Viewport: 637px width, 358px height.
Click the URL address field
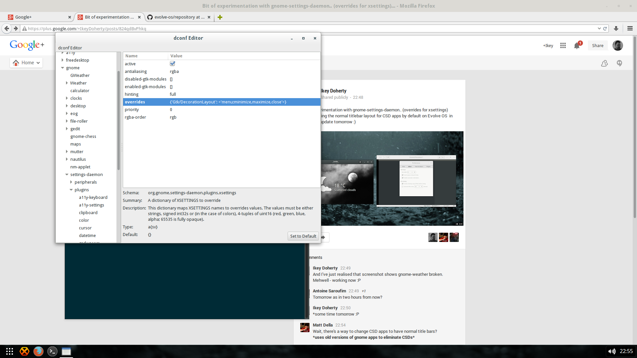312,29
